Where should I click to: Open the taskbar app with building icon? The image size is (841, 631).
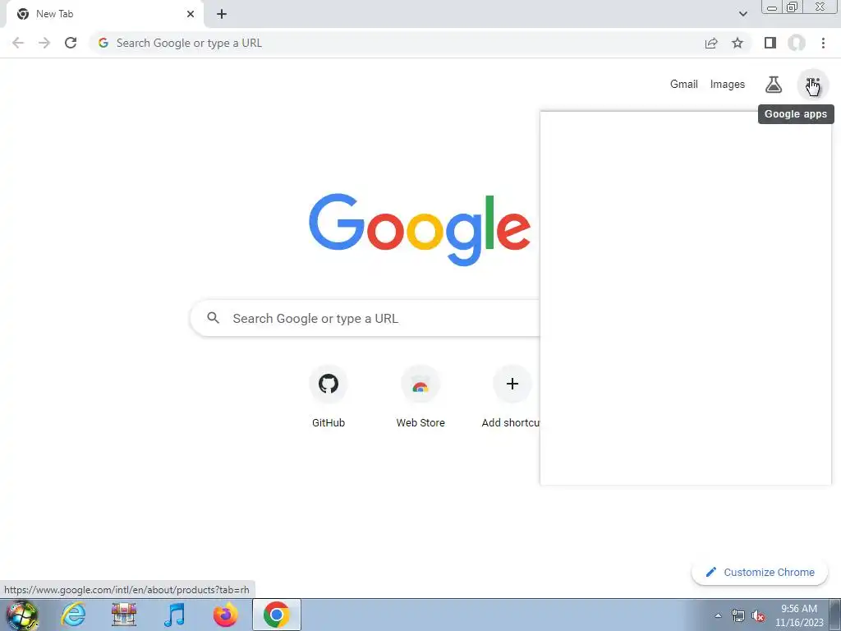click(x=124, y=615)
